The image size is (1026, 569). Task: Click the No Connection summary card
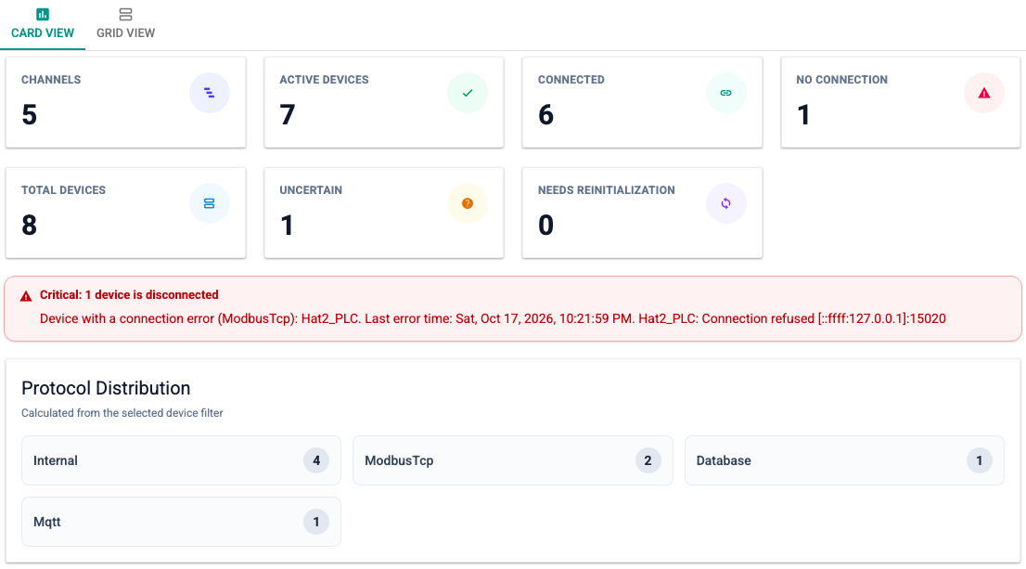pos(901,102)
